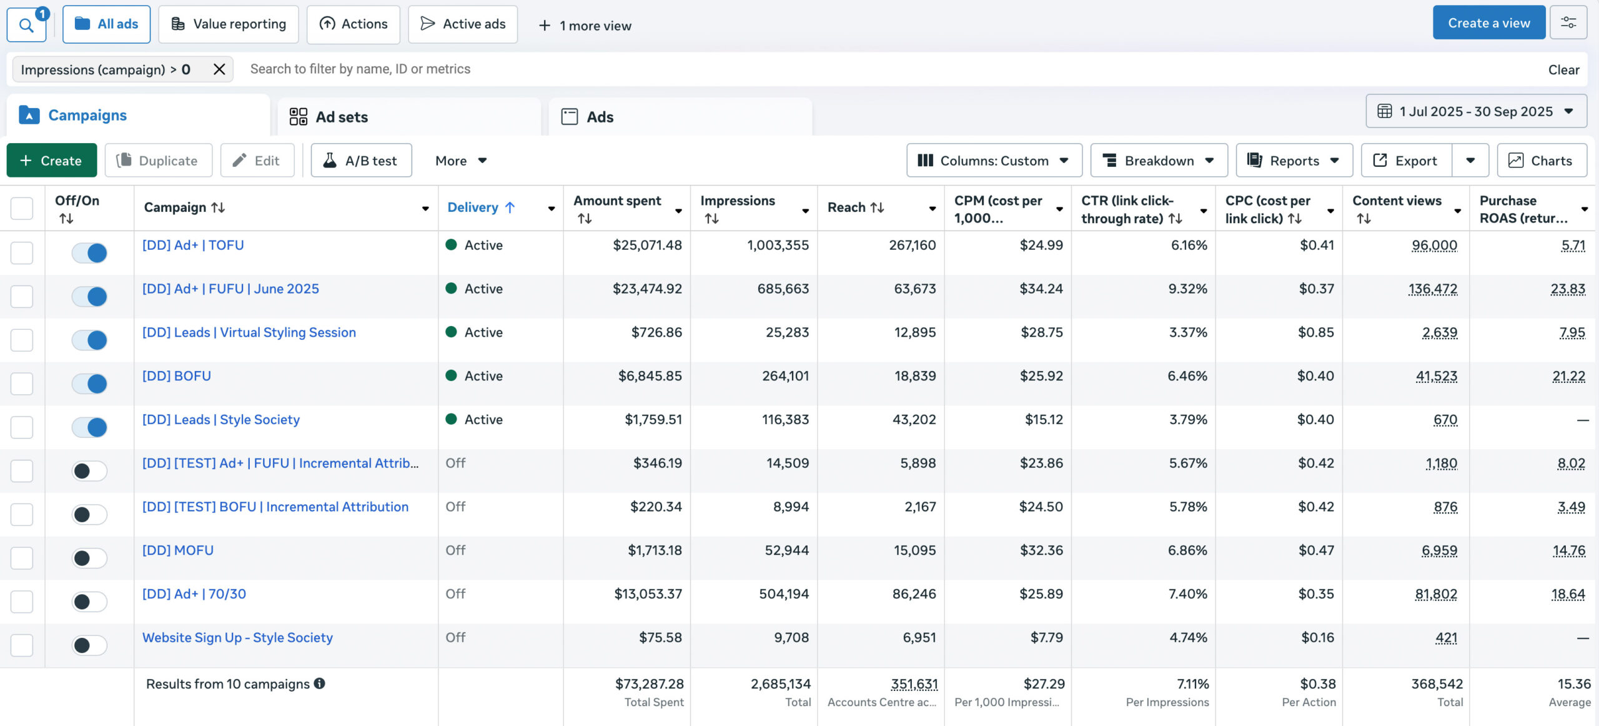1599x726 pixels.
Task: Check the select-all campaigns checkbox
Action: point(22,208)
